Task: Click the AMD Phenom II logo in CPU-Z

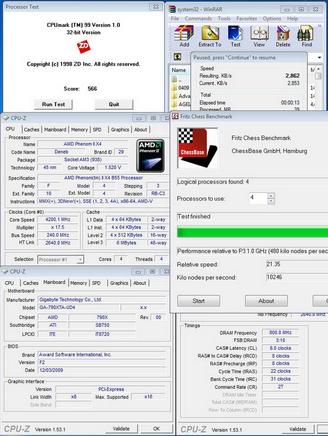Action: (x=150, y=156)
